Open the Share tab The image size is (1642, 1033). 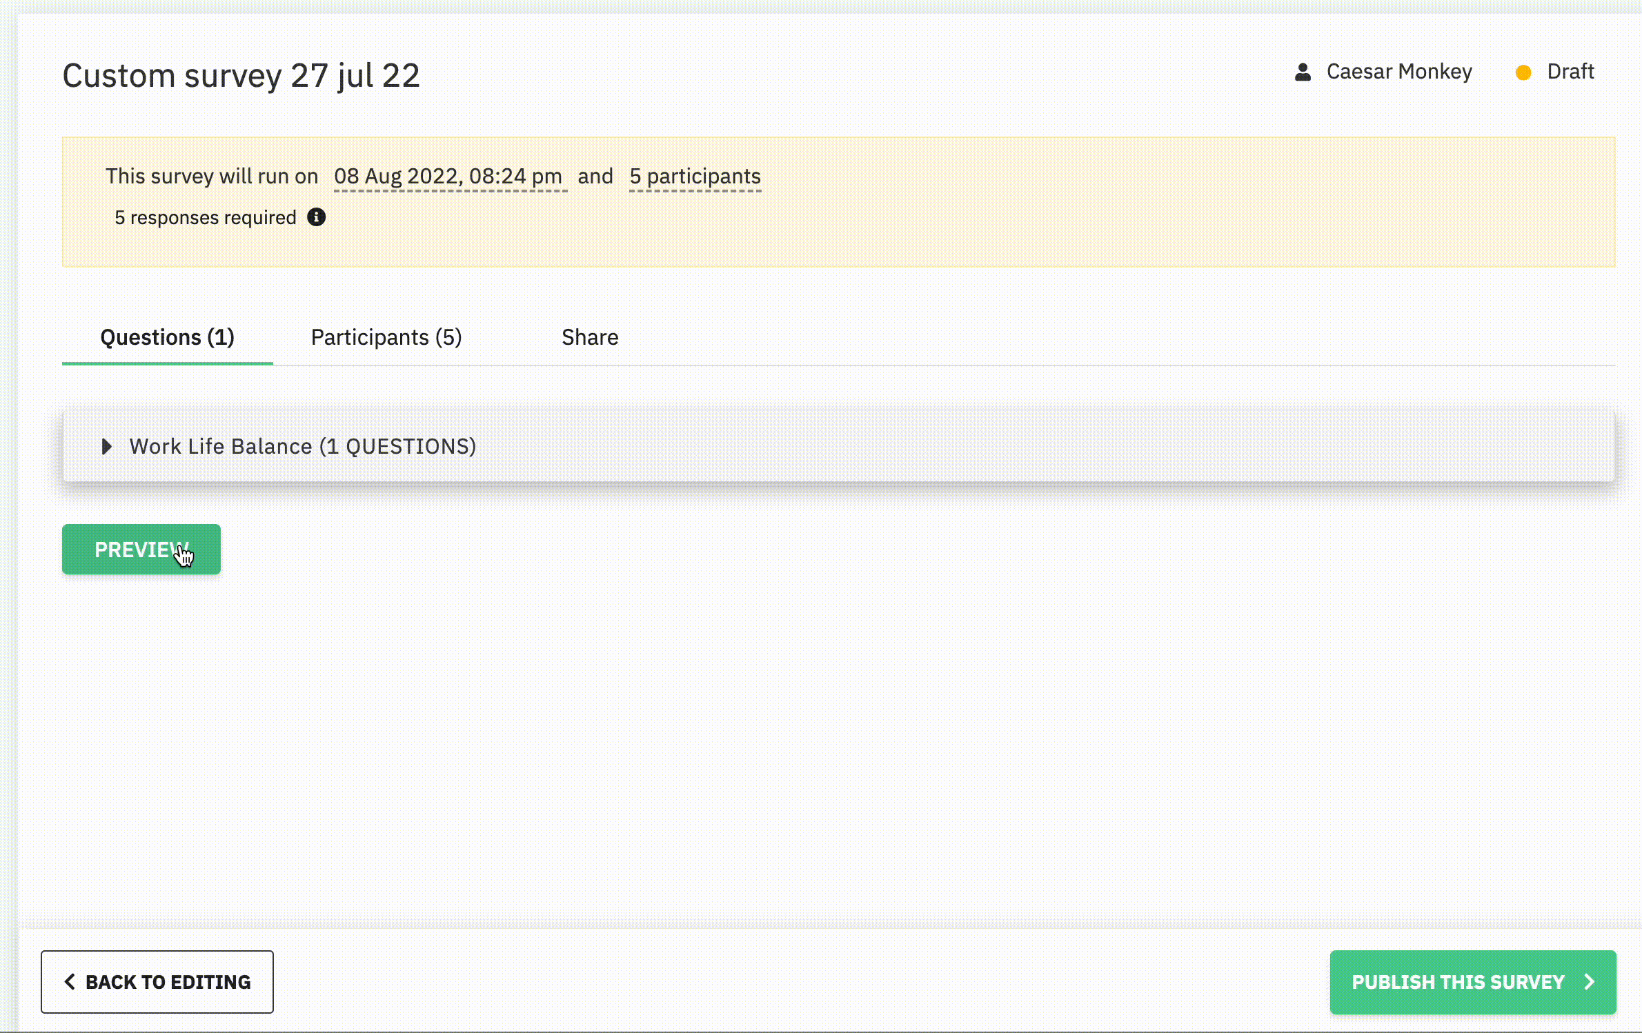click(590, 337)
